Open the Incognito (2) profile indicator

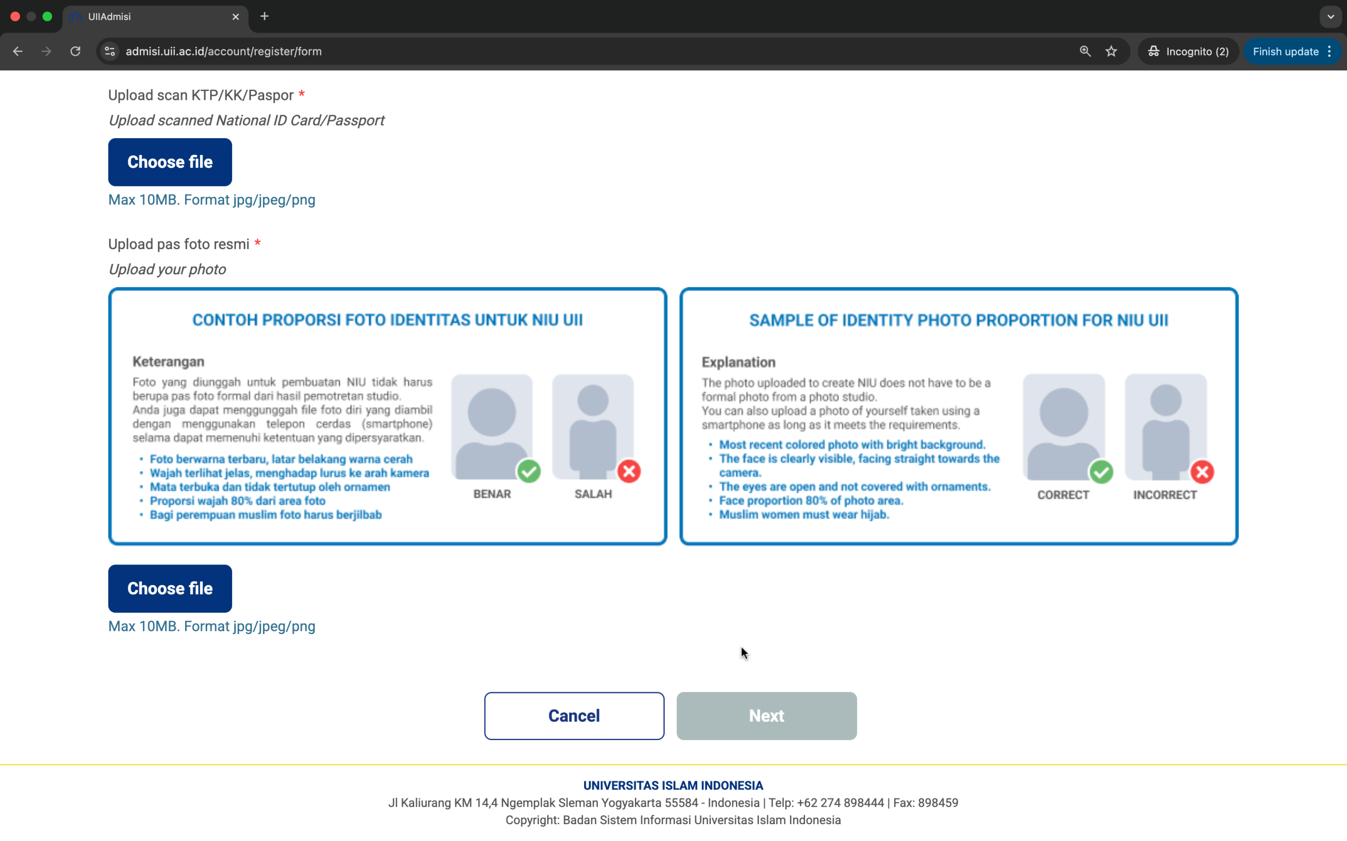point(1189,51)
